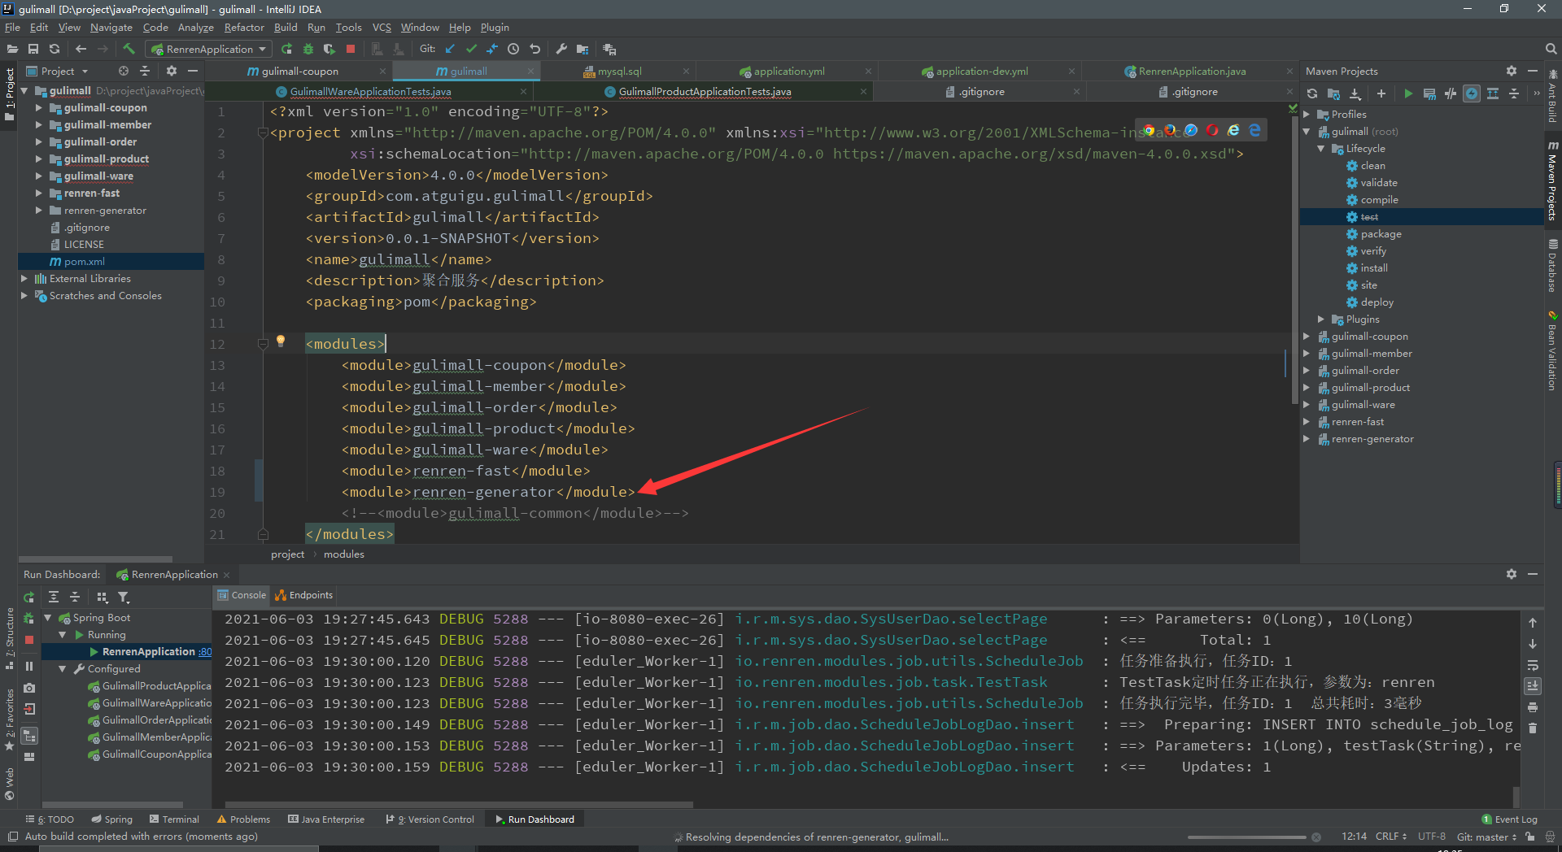Screen dimensions: 1562x852
Task: Click the green Debug bug icon in toolbar
Action: [308, 49]
